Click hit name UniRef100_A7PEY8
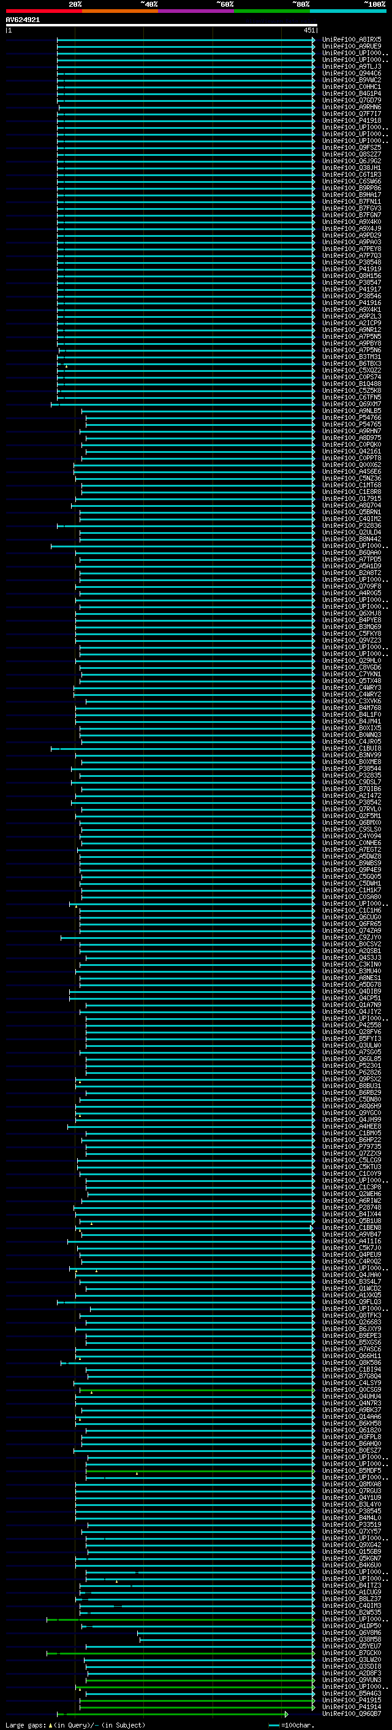Screen dimensions: 392x1730 pos(352,249)
